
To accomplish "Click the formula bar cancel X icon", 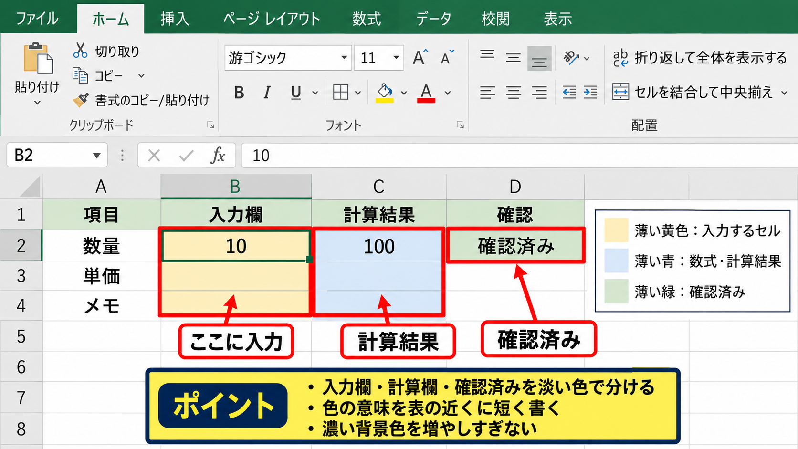I will pyautogui.click(x=154, y=155).
